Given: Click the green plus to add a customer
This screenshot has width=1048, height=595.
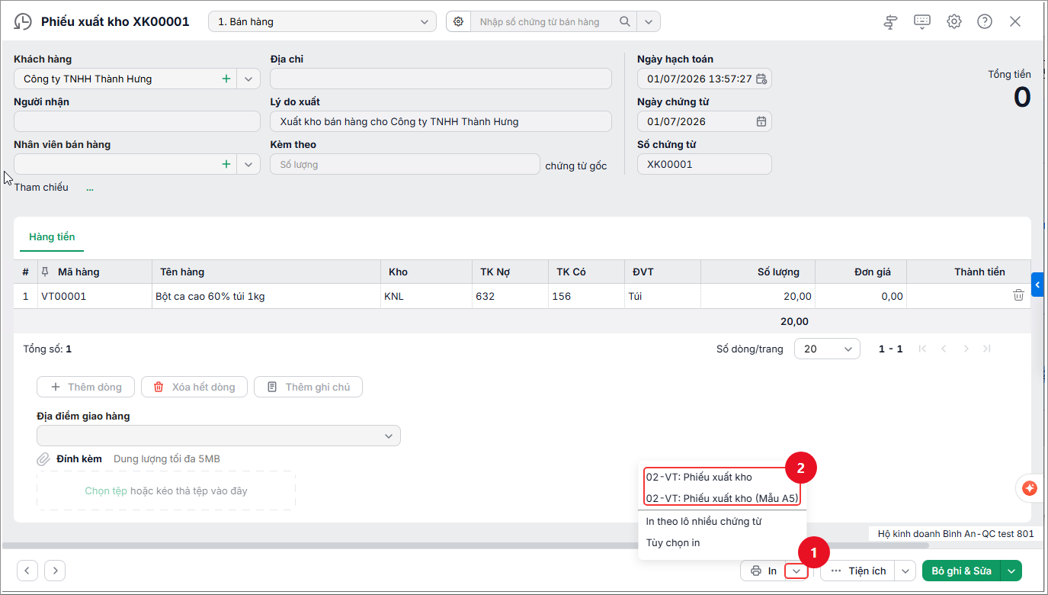Looking at the screenshot, I should click(226, 79).
